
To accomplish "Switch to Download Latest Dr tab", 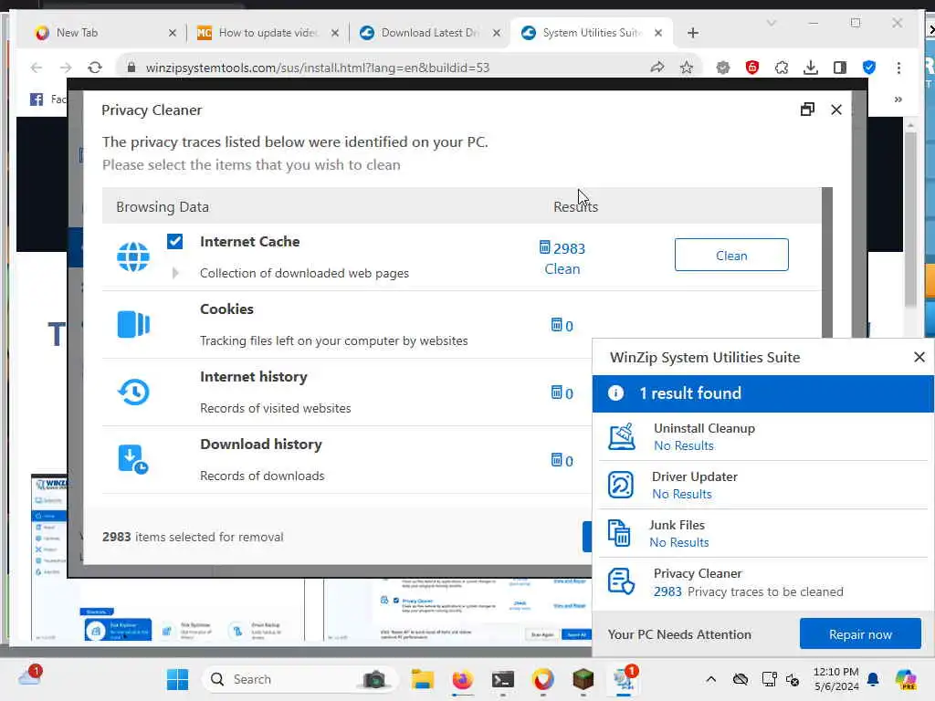I will coord(431,33).
